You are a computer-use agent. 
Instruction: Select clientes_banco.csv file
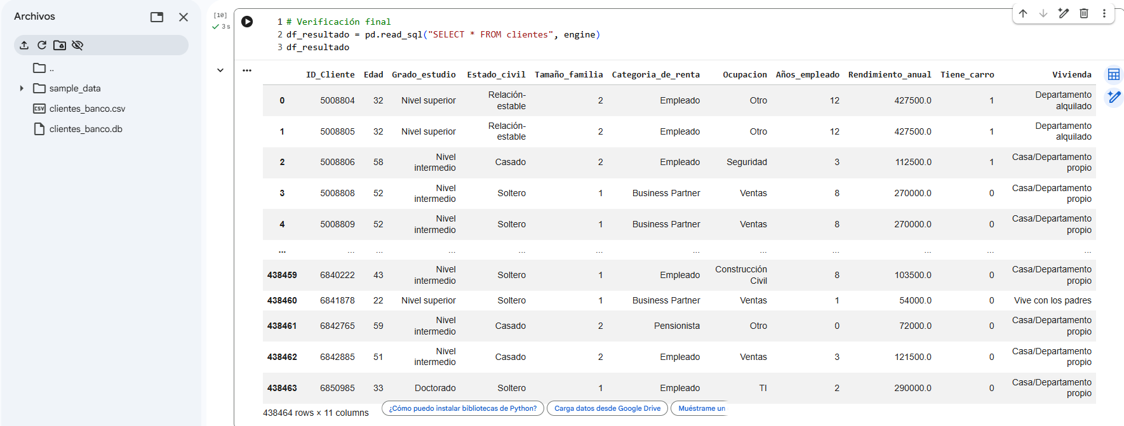coord(87,109)
